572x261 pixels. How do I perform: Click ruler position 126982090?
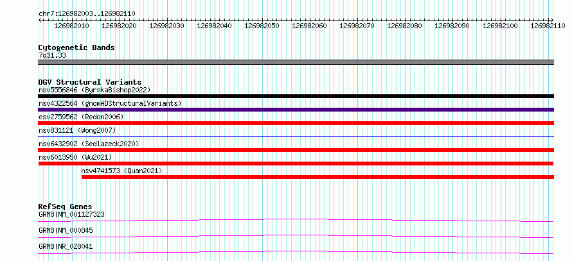point(452,26)
